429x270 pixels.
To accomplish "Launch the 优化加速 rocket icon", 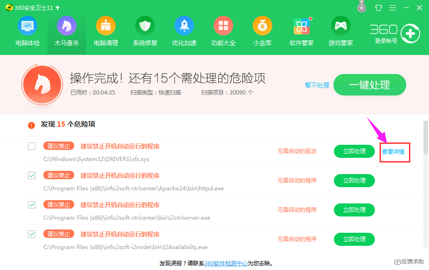I will point(184,26).
